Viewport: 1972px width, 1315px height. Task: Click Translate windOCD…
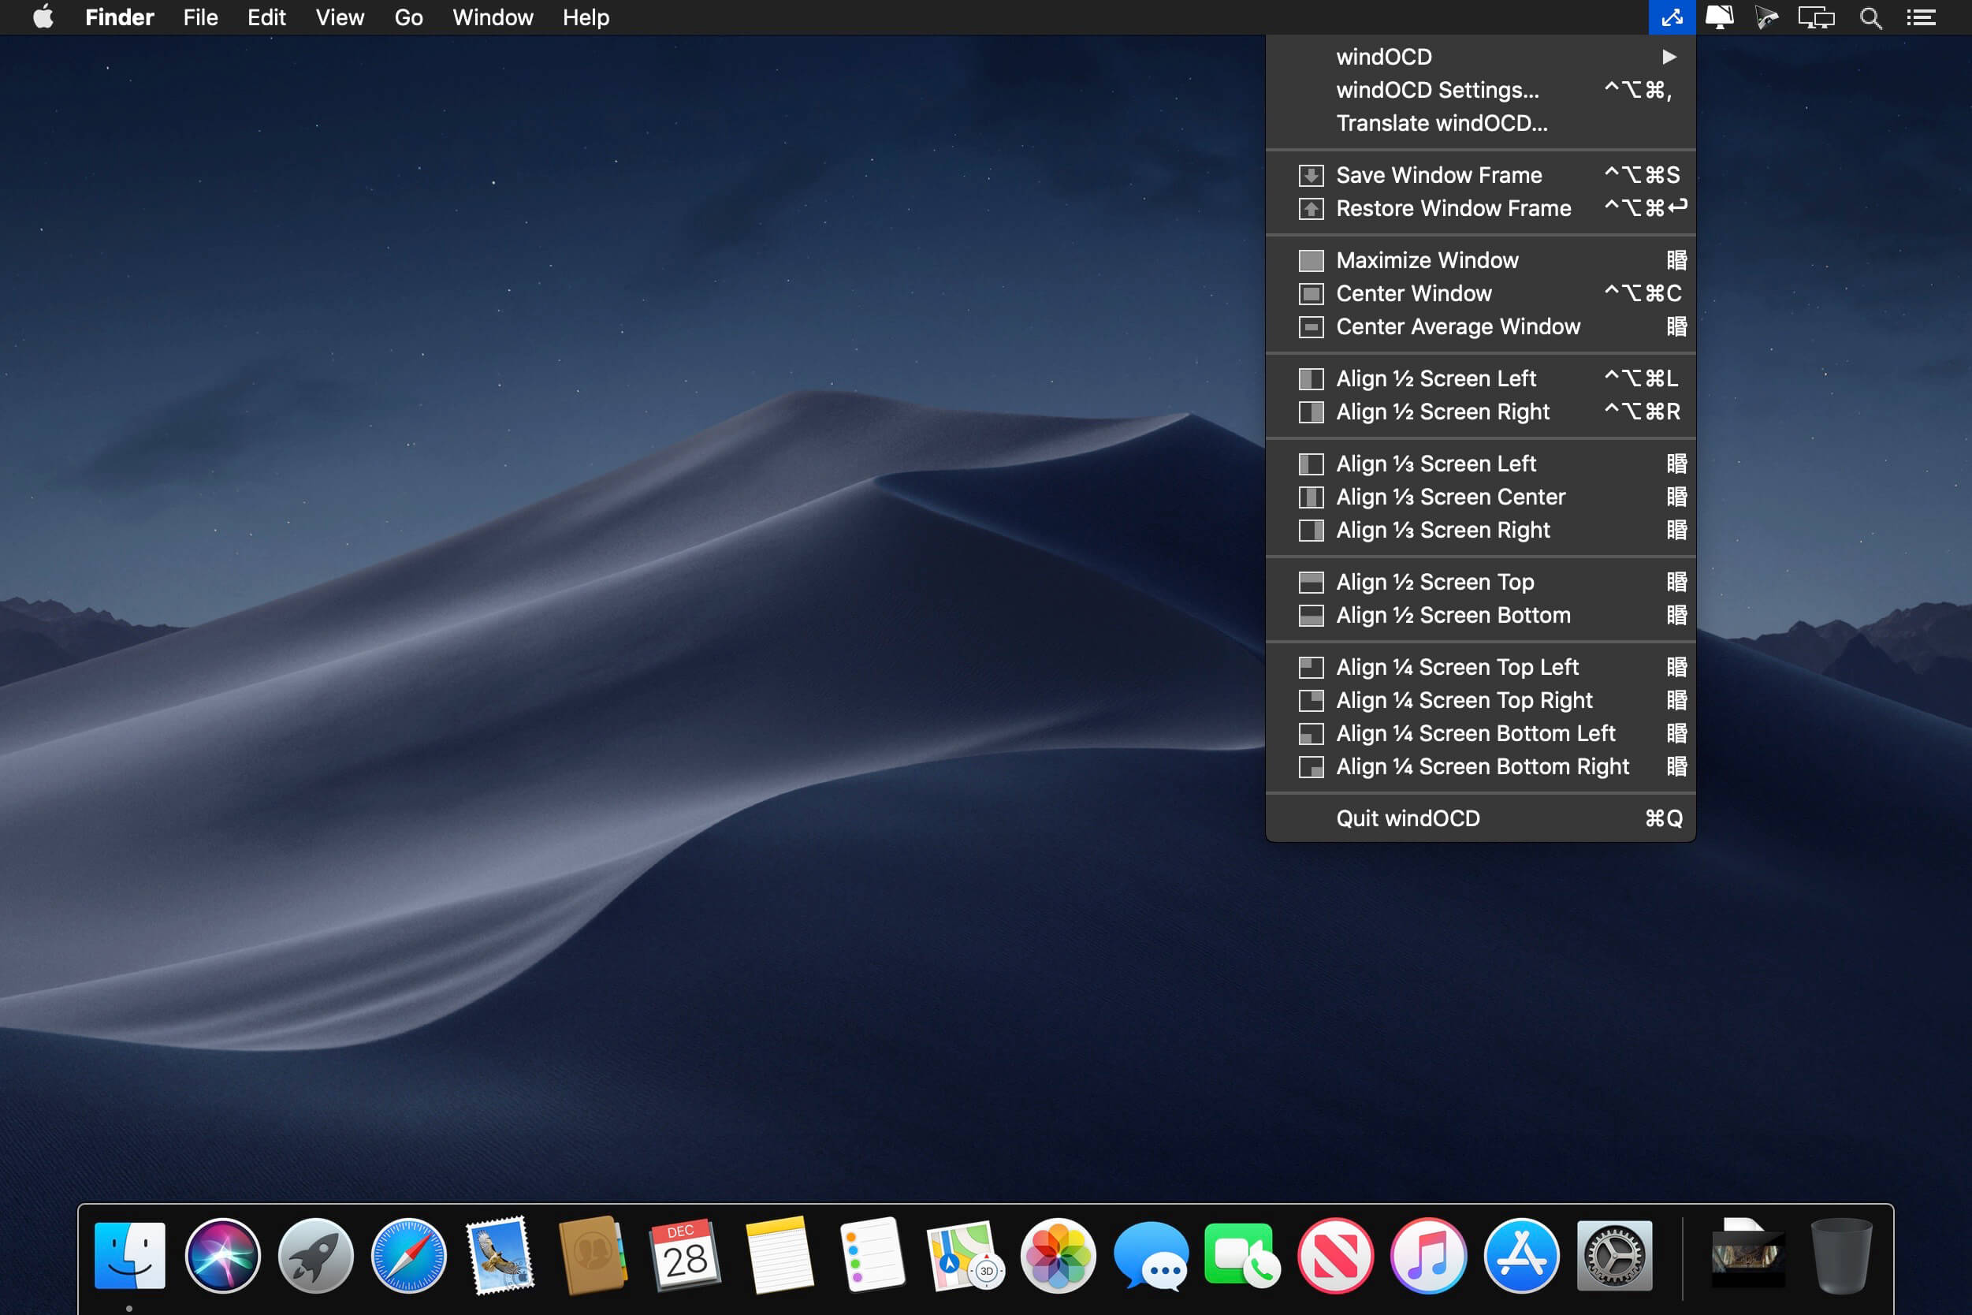coord(1442,123)
